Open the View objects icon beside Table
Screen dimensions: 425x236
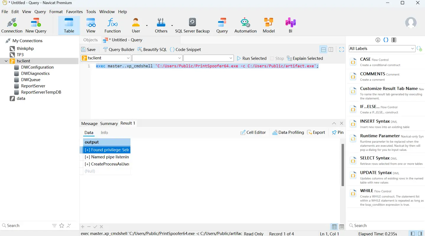[x=91, y=25]
